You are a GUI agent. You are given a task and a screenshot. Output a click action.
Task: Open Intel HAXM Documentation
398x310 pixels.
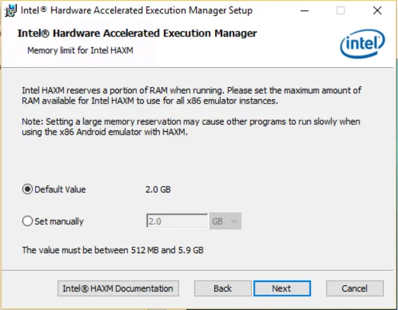[x=118, y=288]
